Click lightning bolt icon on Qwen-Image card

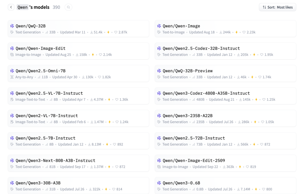click(237, 32)
